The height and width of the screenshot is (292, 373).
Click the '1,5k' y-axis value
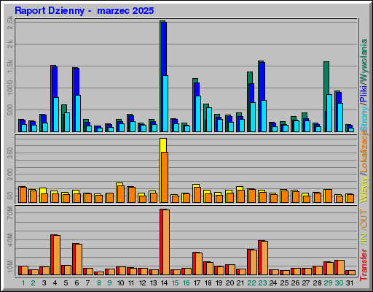[10, 66]
